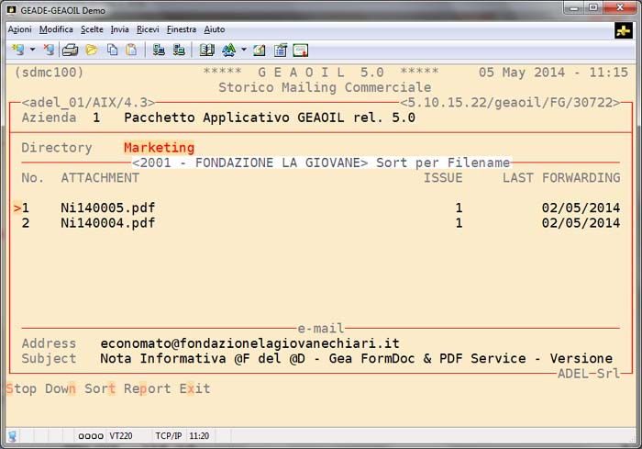Open the Modifica menu
This screenshot has height=449, width=642.
[x=56, y=29]
